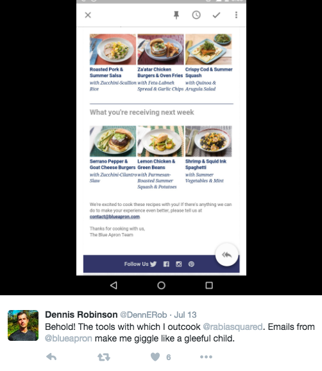This screenshot has height=371, width=322.
Task: Like the tweet with the heart icon
Action: point(155,357)
